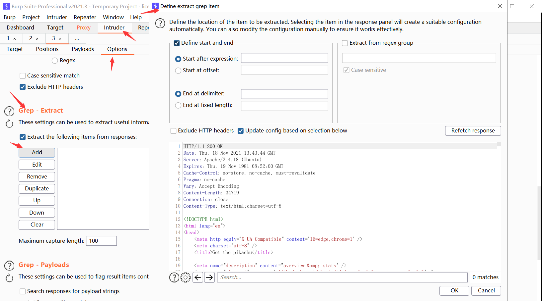Viewport: 542px width, 301px height.
Task: Open help for the Grep - Payloads section
Action: pos(9,266)
